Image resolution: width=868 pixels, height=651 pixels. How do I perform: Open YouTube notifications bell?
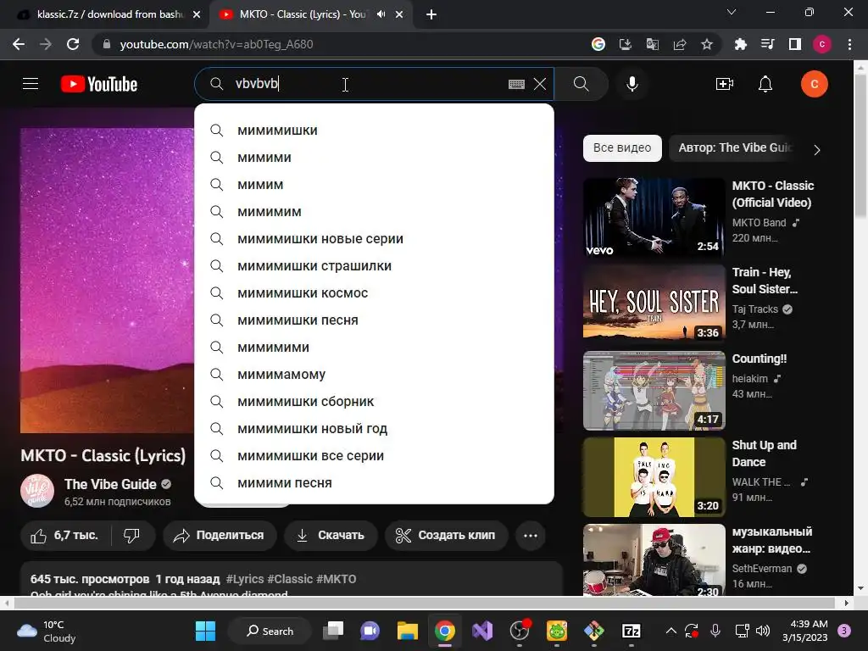click(765, 84)
